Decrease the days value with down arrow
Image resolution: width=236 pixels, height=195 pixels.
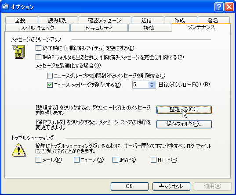point(152,86)
